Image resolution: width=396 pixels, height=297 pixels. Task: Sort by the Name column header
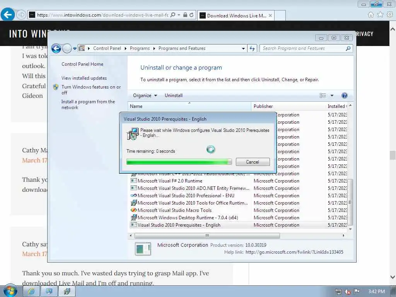(x=189, y=106)
